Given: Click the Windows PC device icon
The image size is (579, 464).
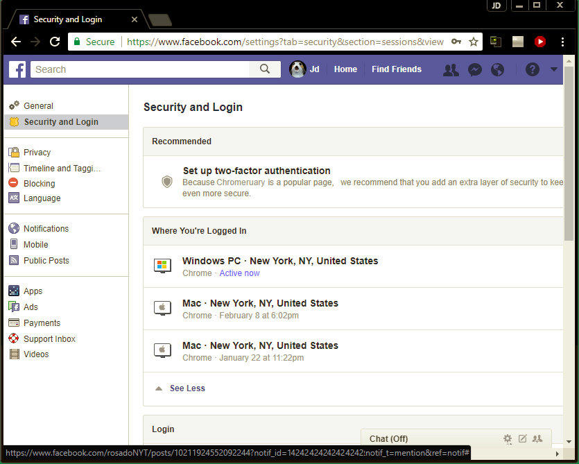Looking at the screenshot, I should click(x=162, y=266).
